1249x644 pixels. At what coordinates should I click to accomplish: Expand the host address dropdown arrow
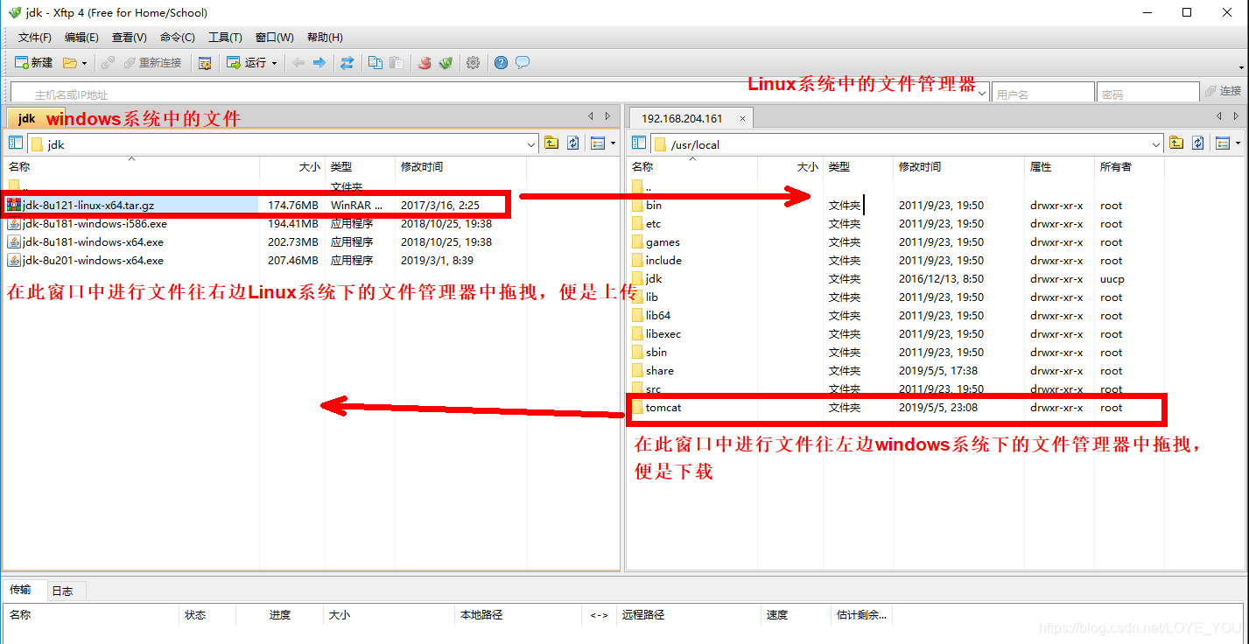click(x=984, y=93)
